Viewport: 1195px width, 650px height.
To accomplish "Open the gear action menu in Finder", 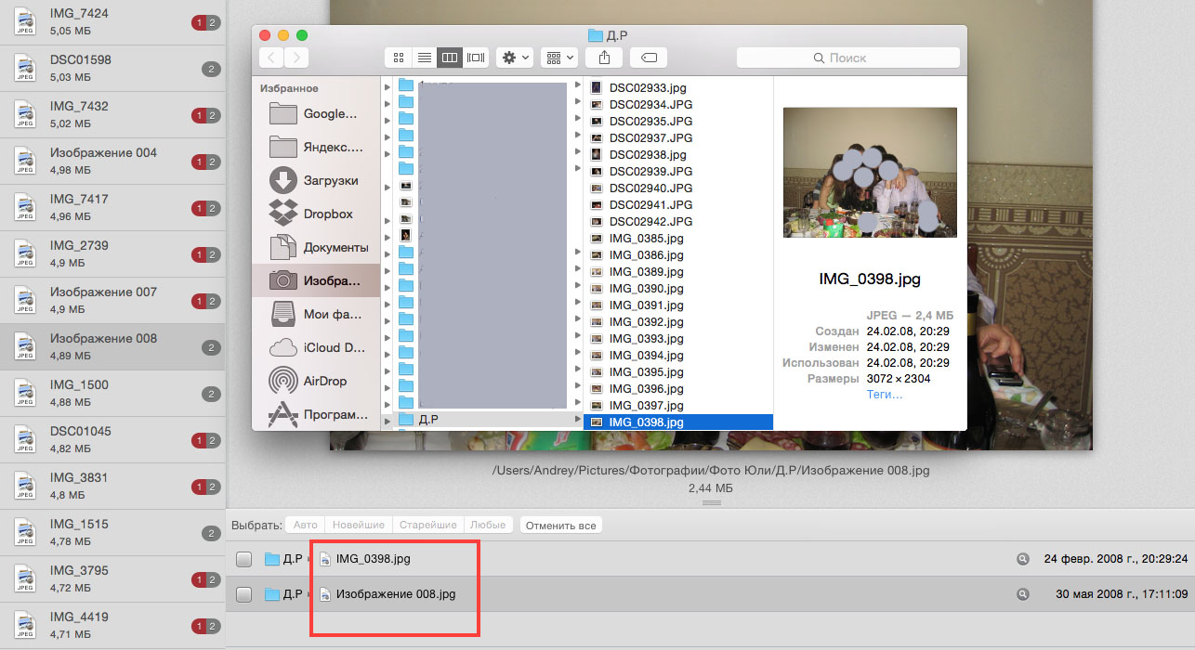I will click(514, 58).
